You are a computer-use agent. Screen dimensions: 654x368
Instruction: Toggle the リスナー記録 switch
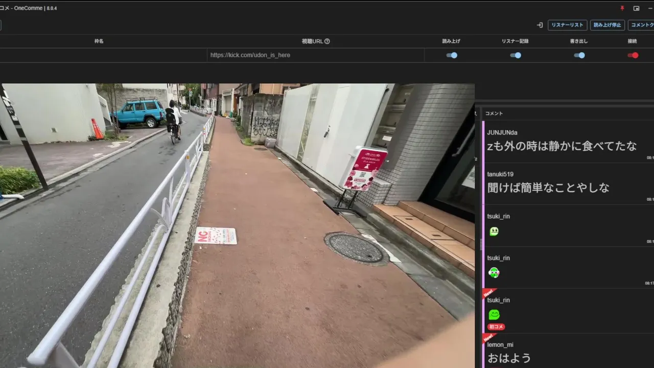[x=516, y=55]
